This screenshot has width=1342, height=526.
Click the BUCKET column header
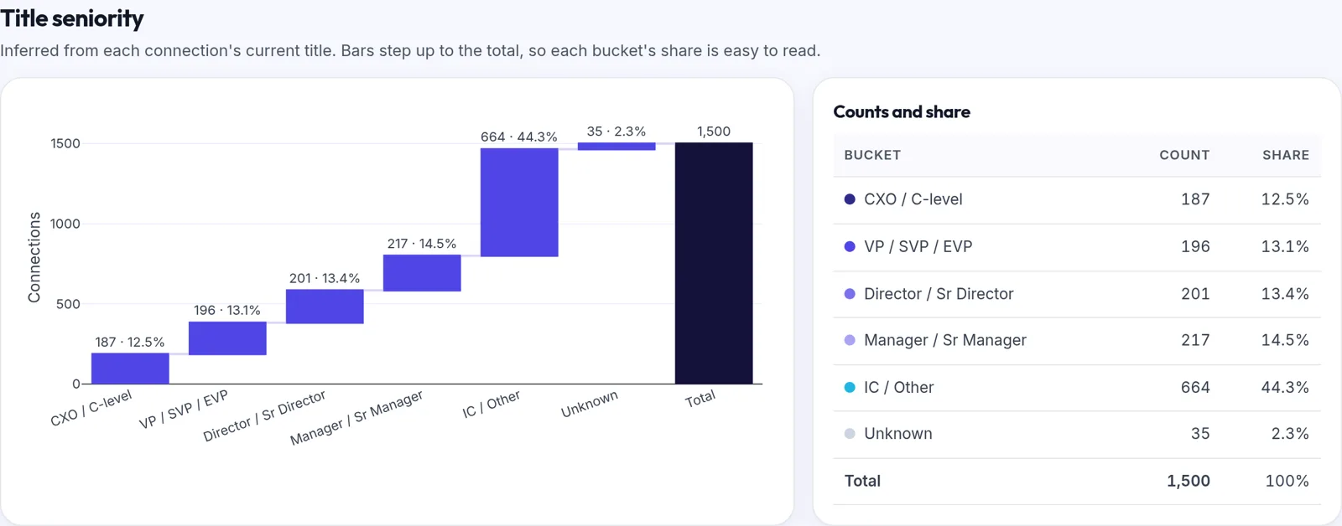click(872, 155)
